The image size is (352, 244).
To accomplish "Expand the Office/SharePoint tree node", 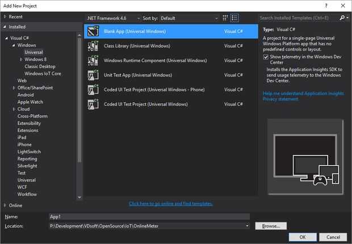I will point(14,88).
